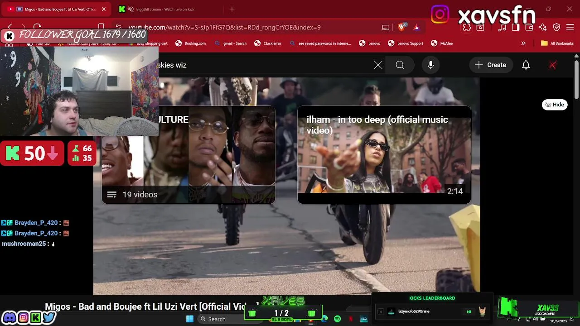Open the YouTube Create button
580x326 pixels.
[491, 65]
